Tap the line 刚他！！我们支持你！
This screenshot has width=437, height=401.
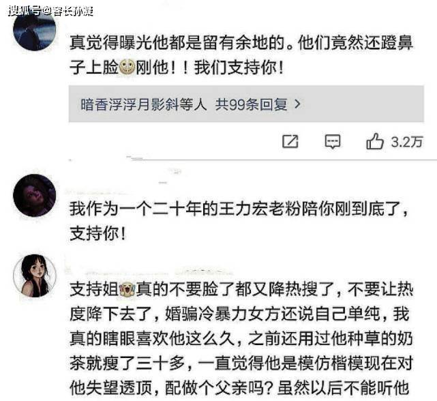click(209, 68)
